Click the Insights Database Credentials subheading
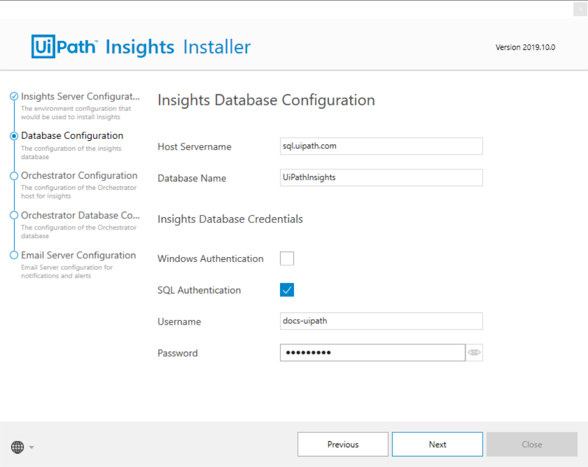Viewport: 588px width, 467px height. coord(230,219)
